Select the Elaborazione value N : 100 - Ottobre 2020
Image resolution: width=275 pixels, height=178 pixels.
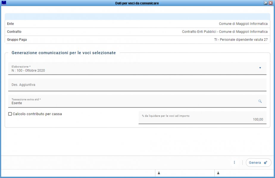(x=28, y=71)
